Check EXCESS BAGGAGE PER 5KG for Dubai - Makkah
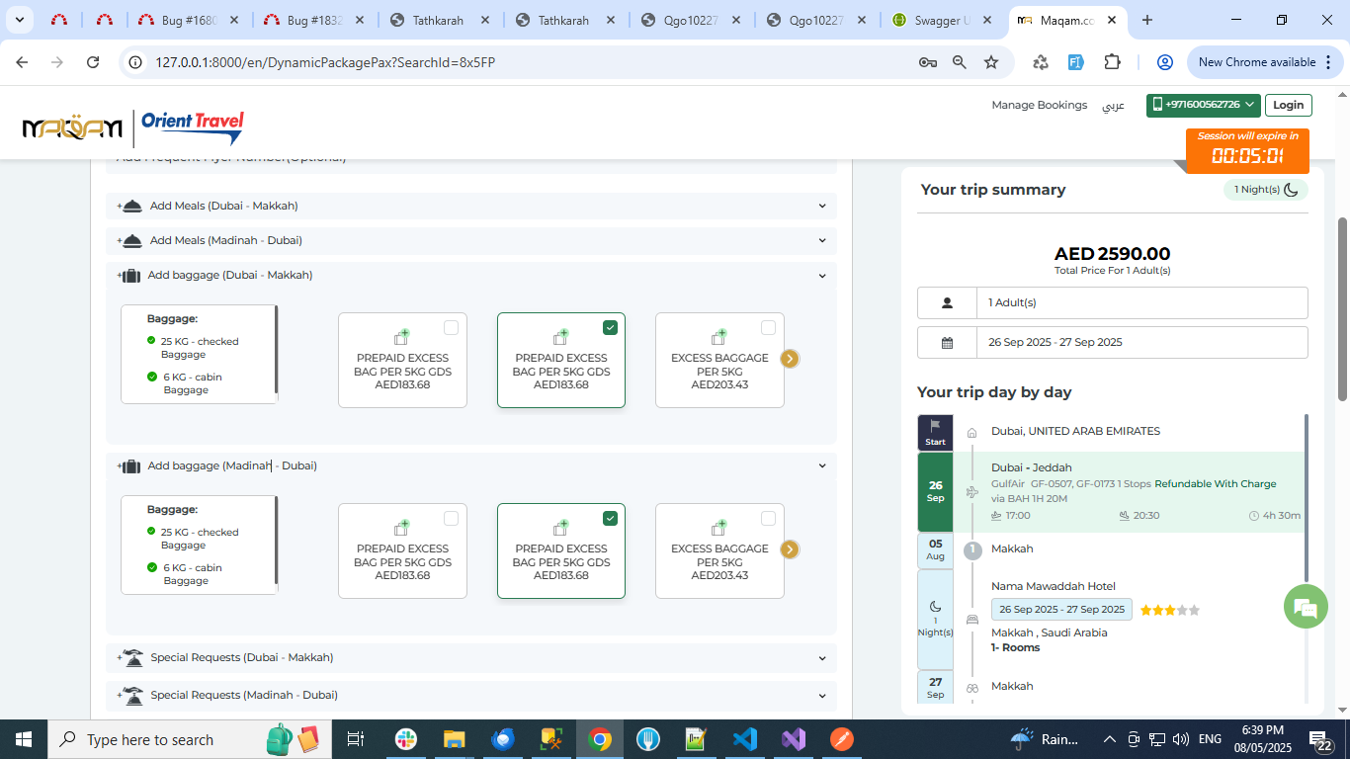The height and width of the screenshot is (759, 1350). (768, 328)
